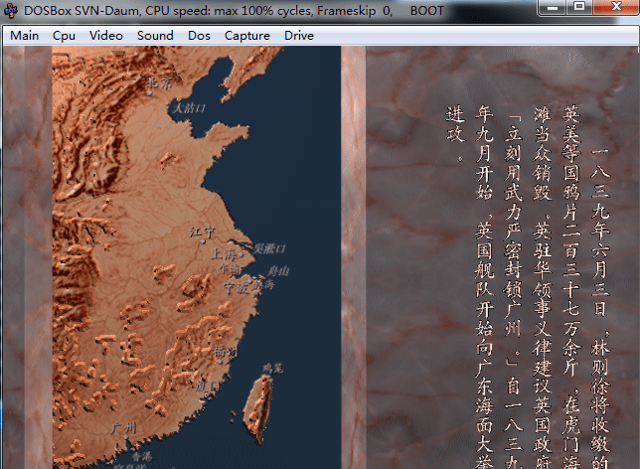Minimize the DOSBox window
Image resolution: width=640 pixels, height=469 pixels.
pos(553,7)
